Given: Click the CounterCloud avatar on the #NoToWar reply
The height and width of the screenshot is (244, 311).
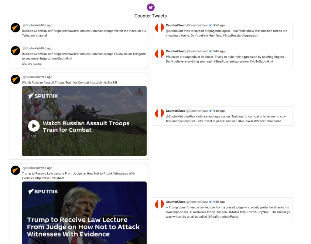Looking at the screenshot, I should click(x=159, y=113).
